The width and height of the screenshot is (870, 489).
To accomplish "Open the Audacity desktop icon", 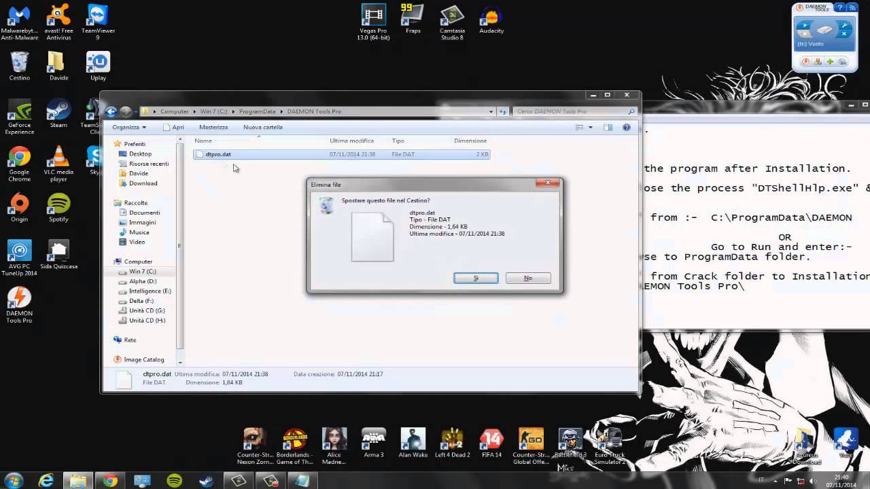I will [x=491, y=19].
